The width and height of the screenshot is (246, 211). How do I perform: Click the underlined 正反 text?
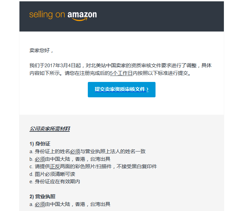click(55, 167)
